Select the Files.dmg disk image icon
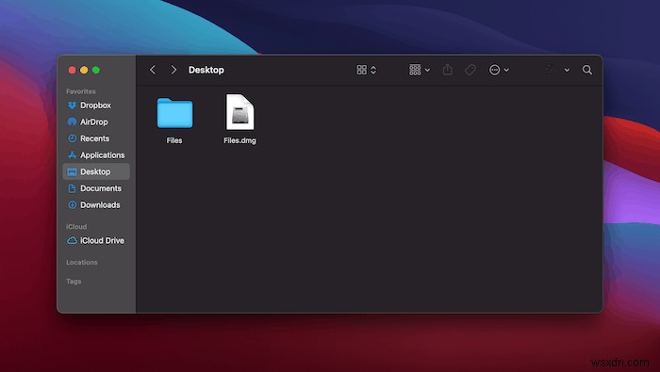Screen dimensions: 660x372 pos(239,112)
